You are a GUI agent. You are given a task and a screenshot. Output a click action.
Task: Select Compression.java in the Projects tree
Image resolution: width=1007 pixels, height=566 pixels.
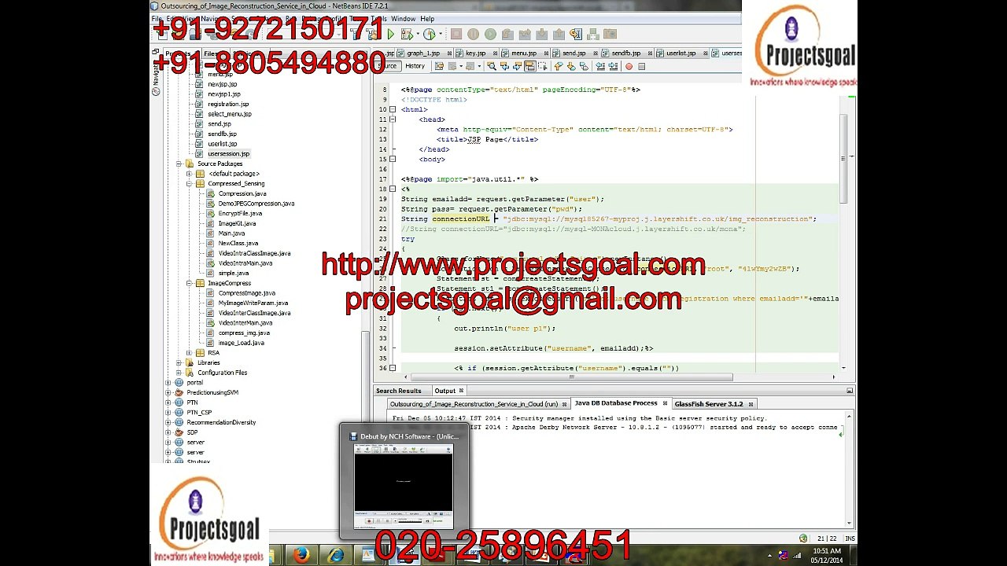click(x=242, y=193)
